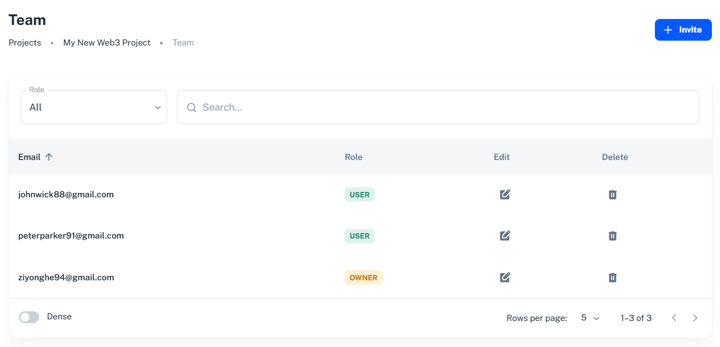Screen dimensions: 720x347
Task: Click the ziyonghe94@gmail.com email cell
Action: pos(66,277)
